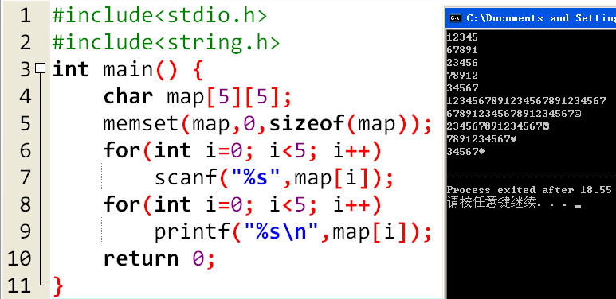Click output line '7891234567♥' in console

tap(481, 138)
